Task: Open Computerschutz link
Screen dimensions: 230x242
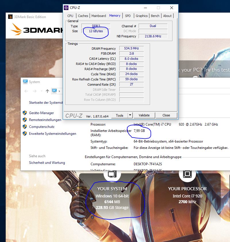Action: [x=42, y=127]
